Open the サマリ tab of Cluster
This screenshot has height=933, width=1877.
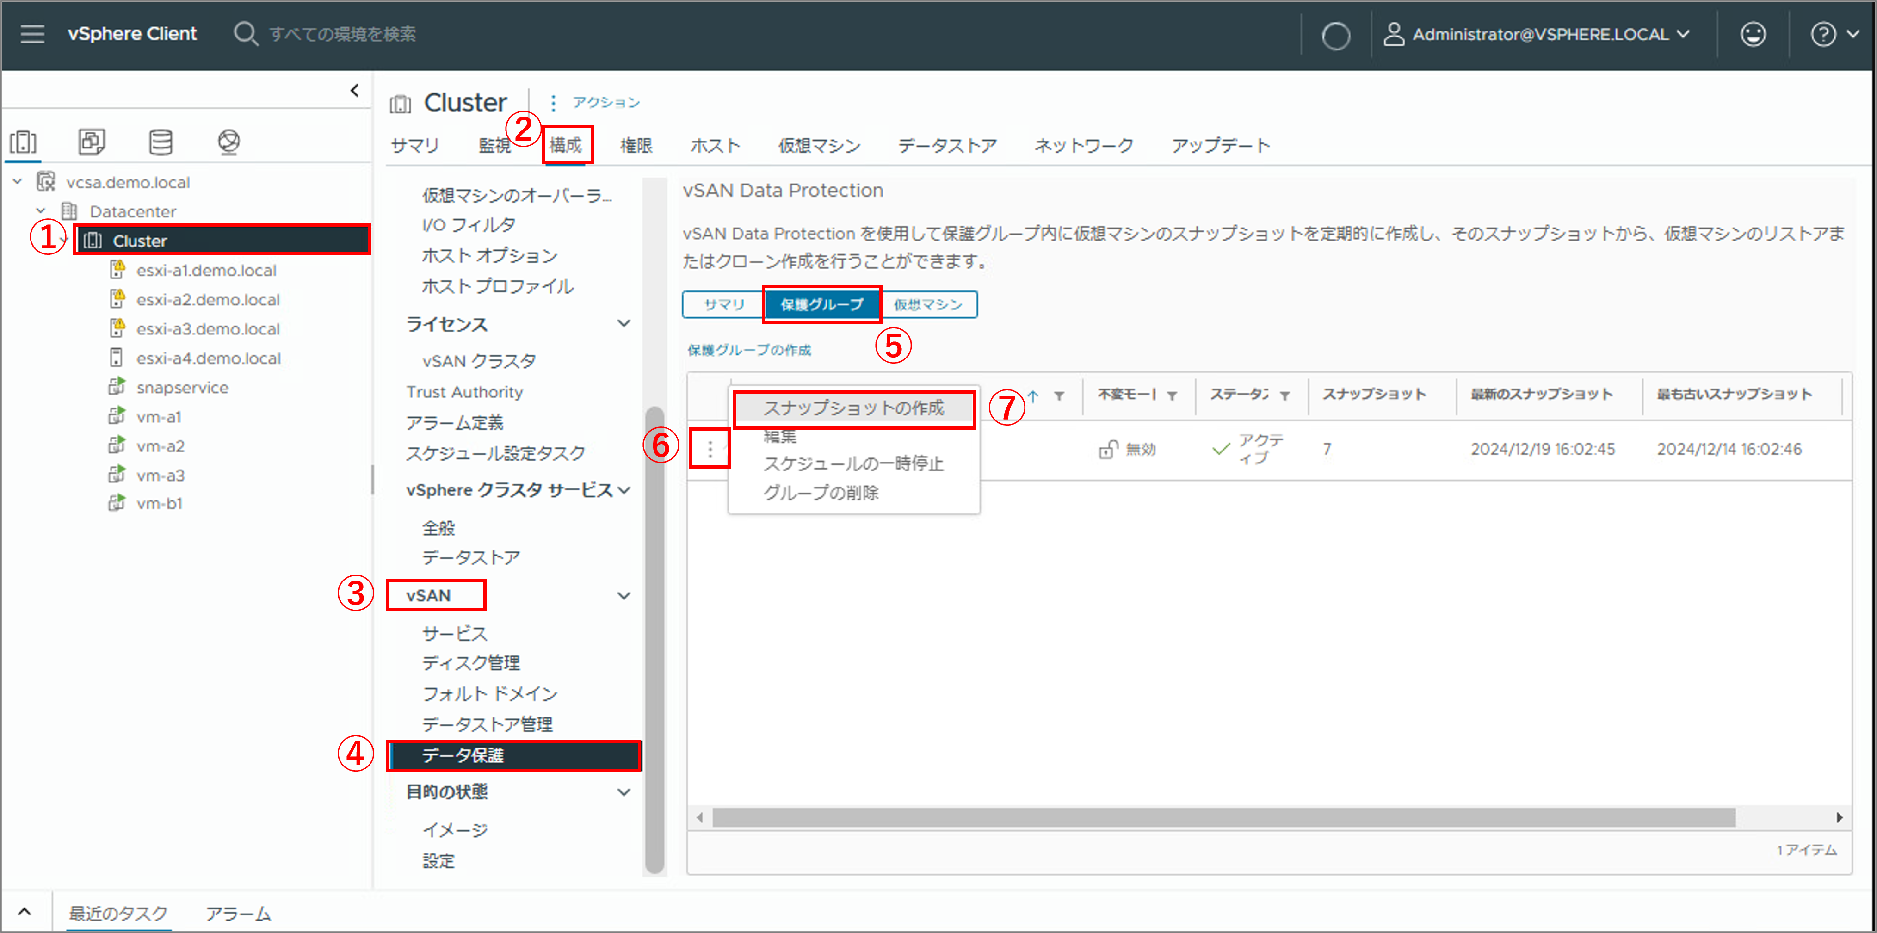click(x=414, y=146)
